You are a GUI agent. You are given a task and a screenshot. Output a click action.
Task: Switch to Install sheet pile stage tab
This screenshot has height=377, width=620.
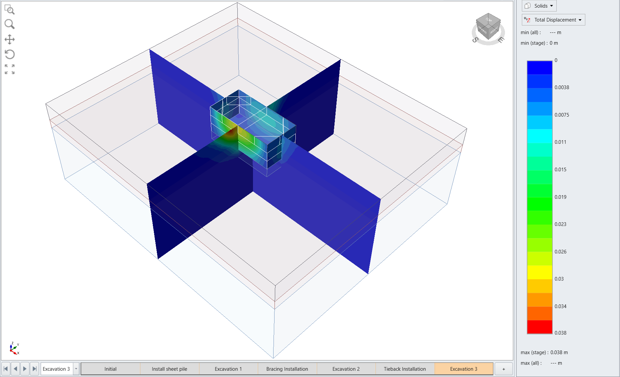coord(169,369)
